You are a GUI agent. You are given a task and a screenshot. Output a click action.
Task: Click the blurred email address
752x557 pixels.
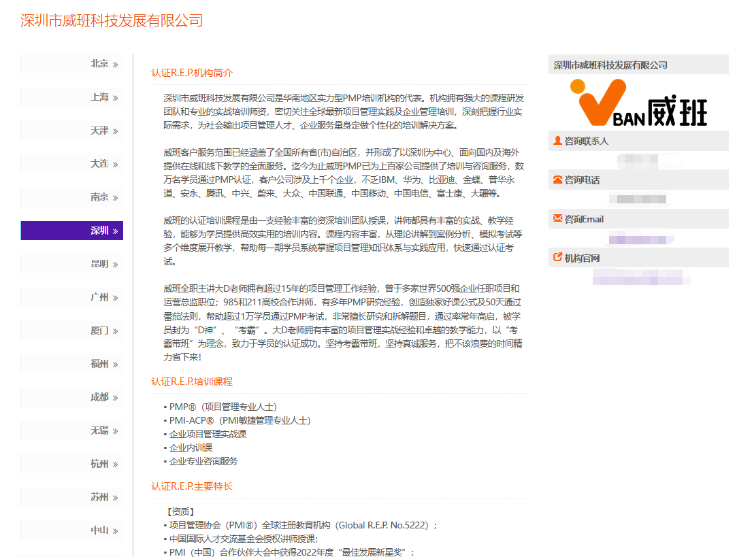[641, 239]
